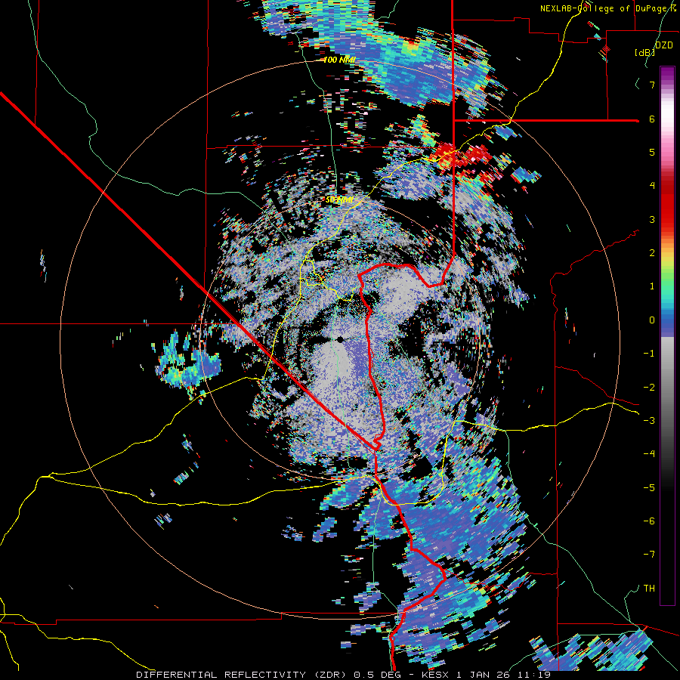
Task: Click the -4 value on the scale
Action: coord(649,454)
